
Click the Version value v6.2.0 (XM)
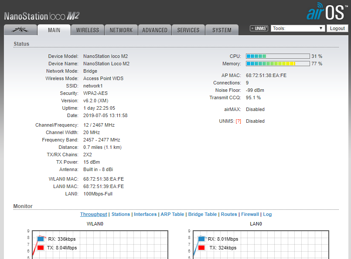click(x=96, y=101)
